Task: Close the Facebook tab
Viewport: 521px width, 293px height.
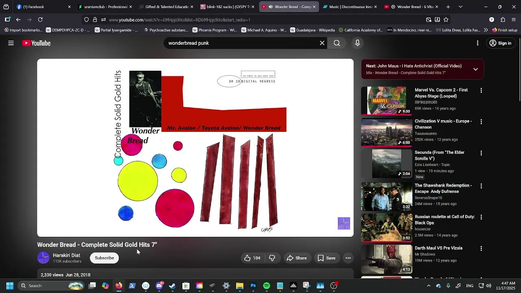Action: tap(69, 7)
